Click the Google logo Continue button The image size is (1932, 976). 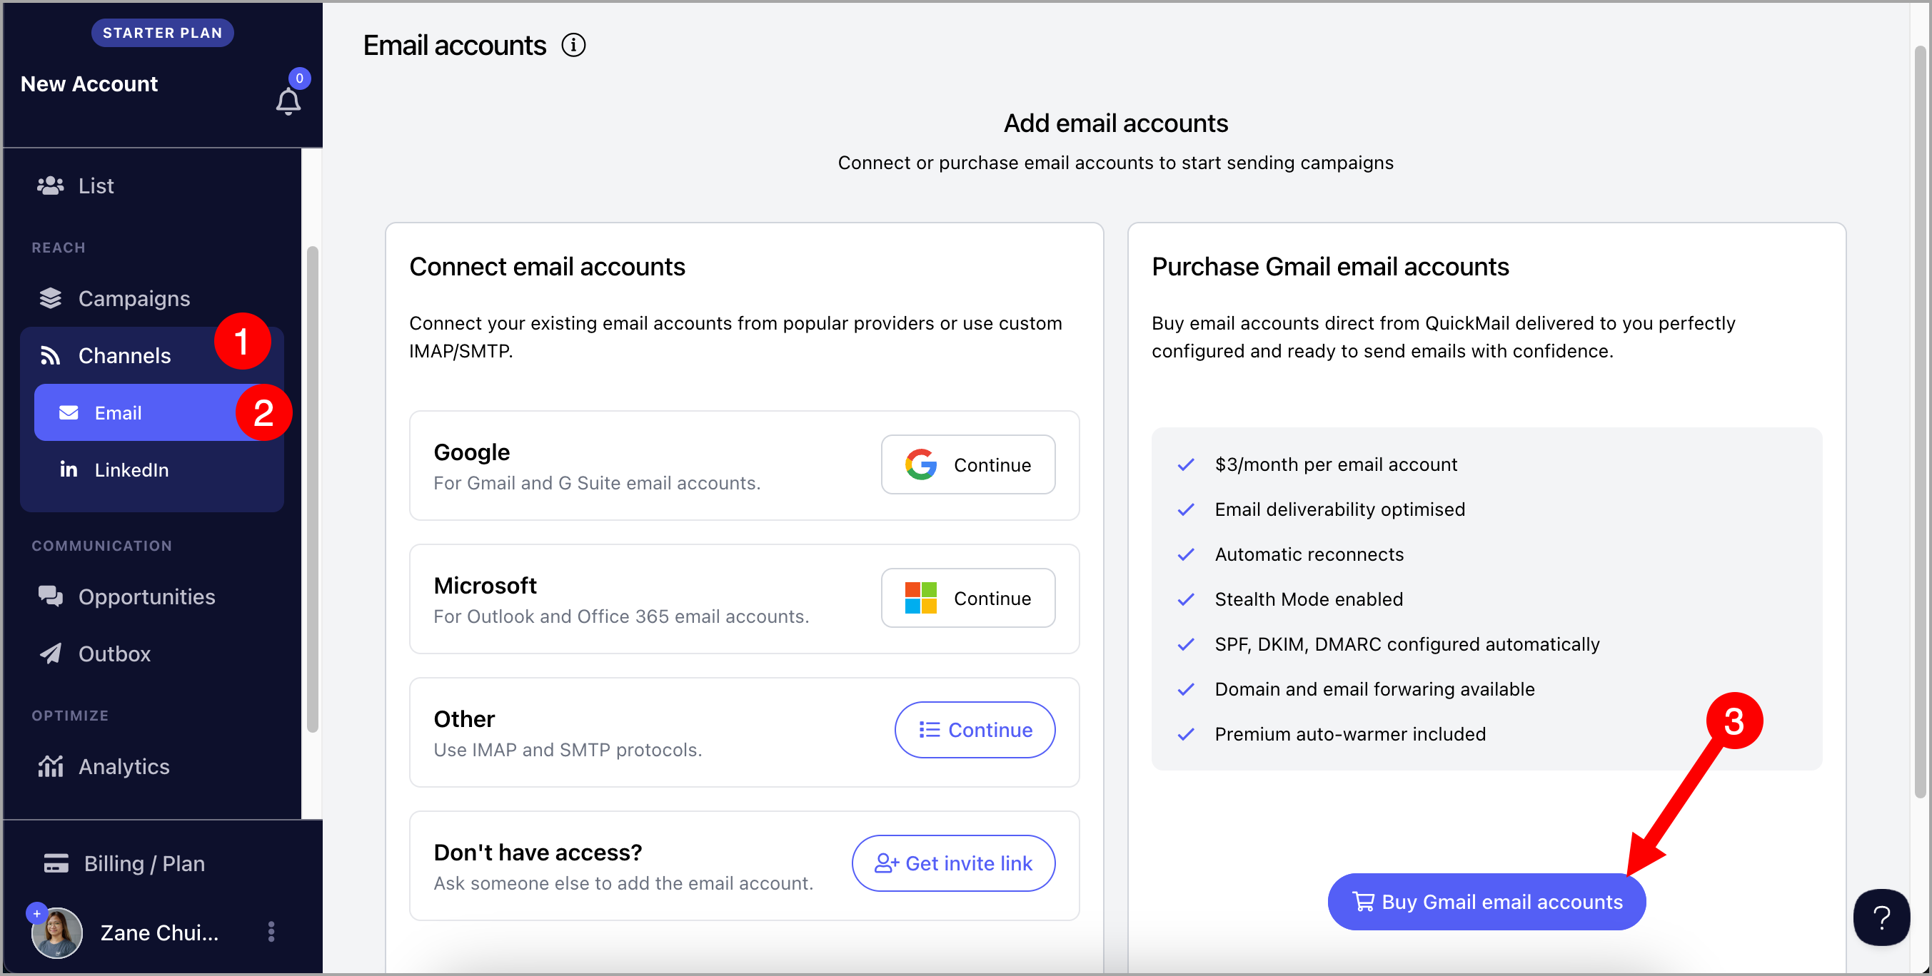click(x=967, y=464)
